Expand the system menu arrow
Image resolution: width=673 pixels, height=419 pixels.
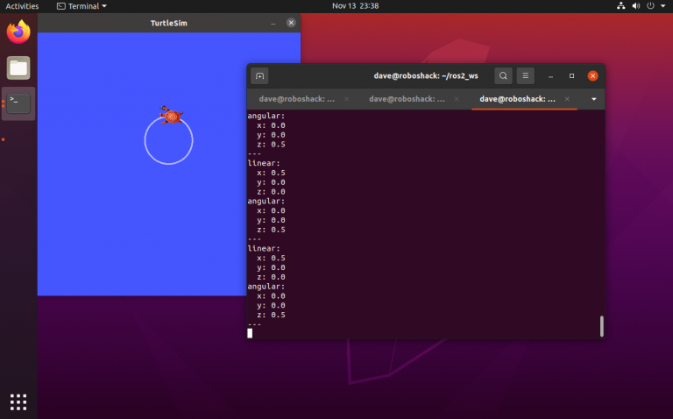pos(665,6)
